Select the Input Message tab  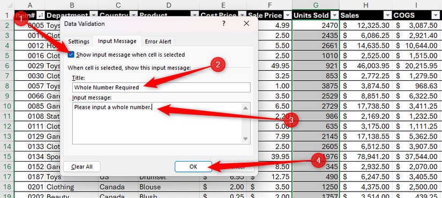(117, 41)
